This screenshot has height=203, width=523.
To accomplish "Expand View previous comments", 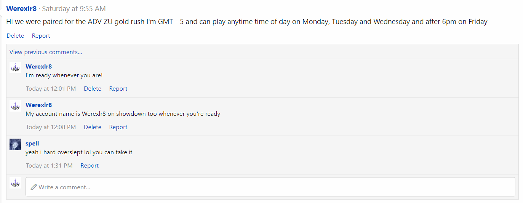I will coord(46,52).
